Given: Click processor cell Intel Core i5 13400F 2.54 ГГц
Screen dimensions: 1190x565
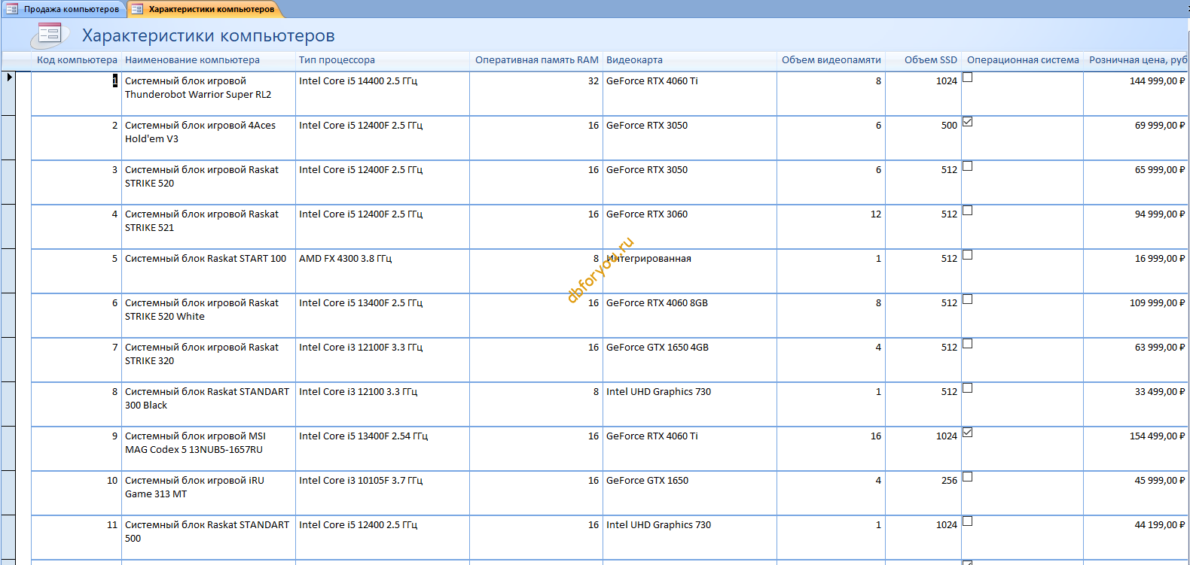Looking at the screenshot, I should click(383, 448).
